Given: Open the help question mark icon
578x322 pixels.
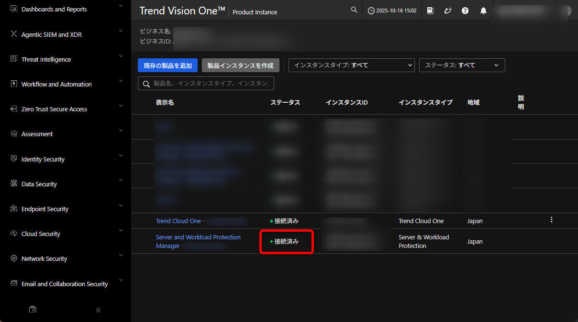Looking at the screenshot, I should tap(465, 11).
